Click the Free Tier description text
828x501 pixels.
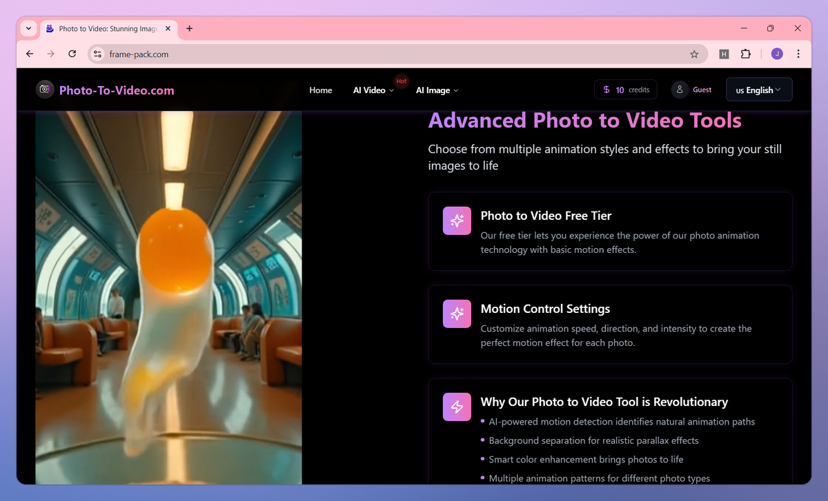click(620, 243)
